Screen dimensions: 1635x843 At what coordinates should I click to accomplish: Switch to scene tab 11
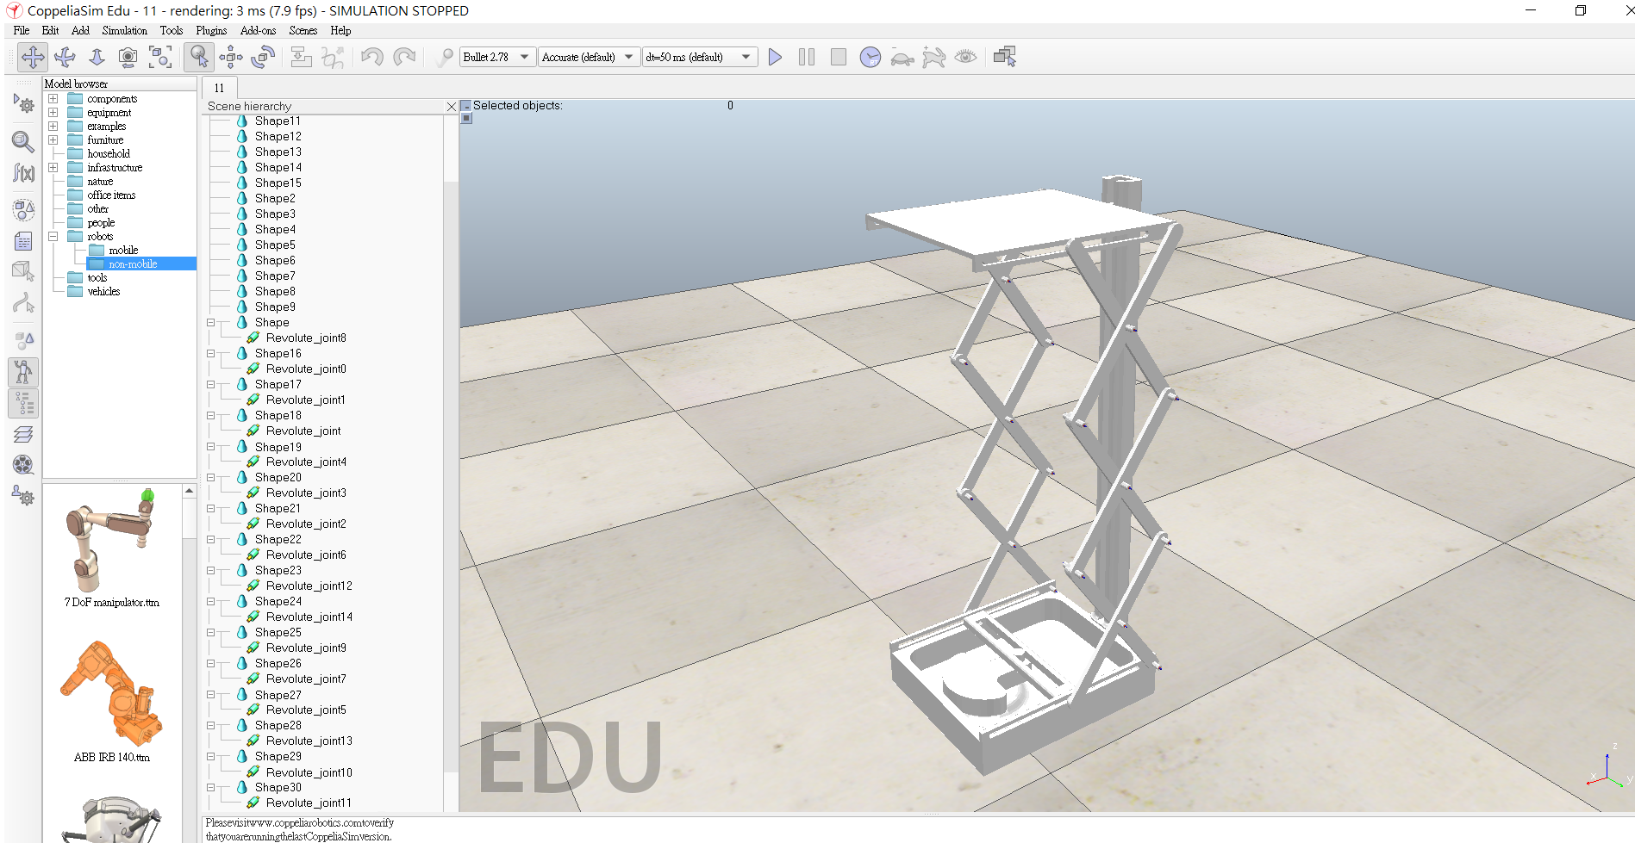219,88
